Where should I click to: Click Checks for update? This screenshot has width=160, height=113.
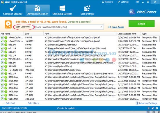coord(66,108)
